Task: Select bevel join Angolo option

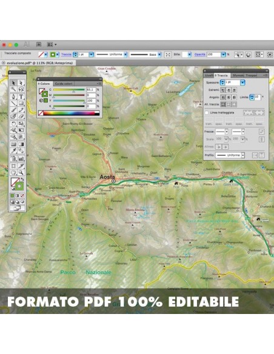Action: 234,98
